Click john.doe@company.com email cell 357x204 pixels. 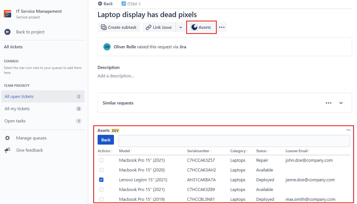tap(309, 160)
